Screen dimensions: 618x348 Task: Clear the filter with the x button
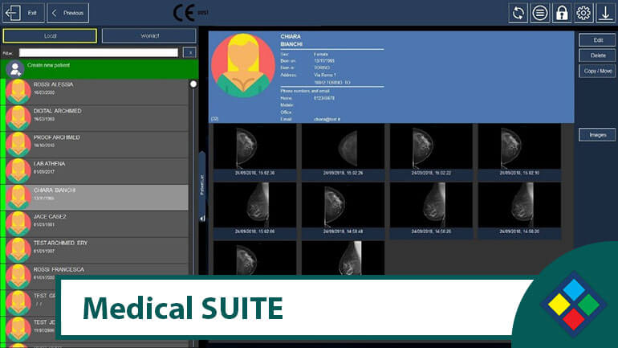click(189, 53)
